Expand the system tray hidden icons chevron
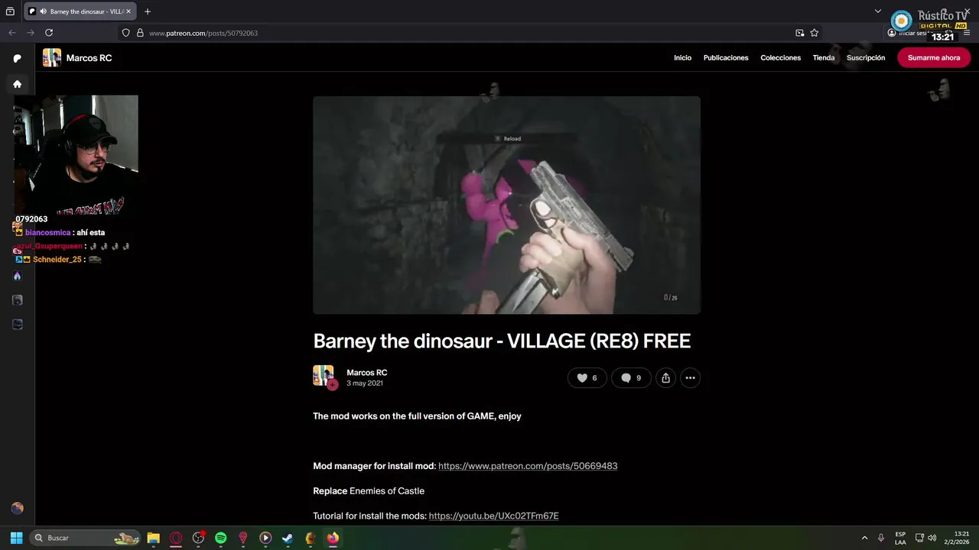979x550 pixels. (864, 538)
